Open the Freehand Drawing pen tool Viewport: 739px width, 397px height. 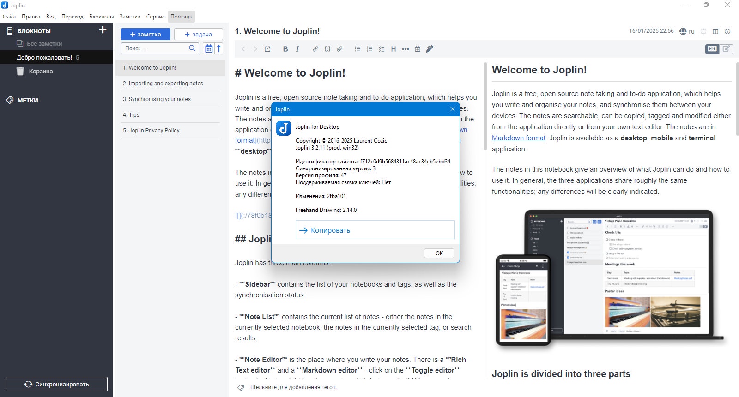[x=430, y=49]
